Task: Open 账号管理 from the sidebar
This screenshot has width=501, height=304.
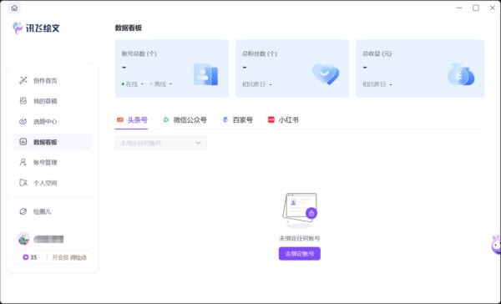Action: (53, 162)
